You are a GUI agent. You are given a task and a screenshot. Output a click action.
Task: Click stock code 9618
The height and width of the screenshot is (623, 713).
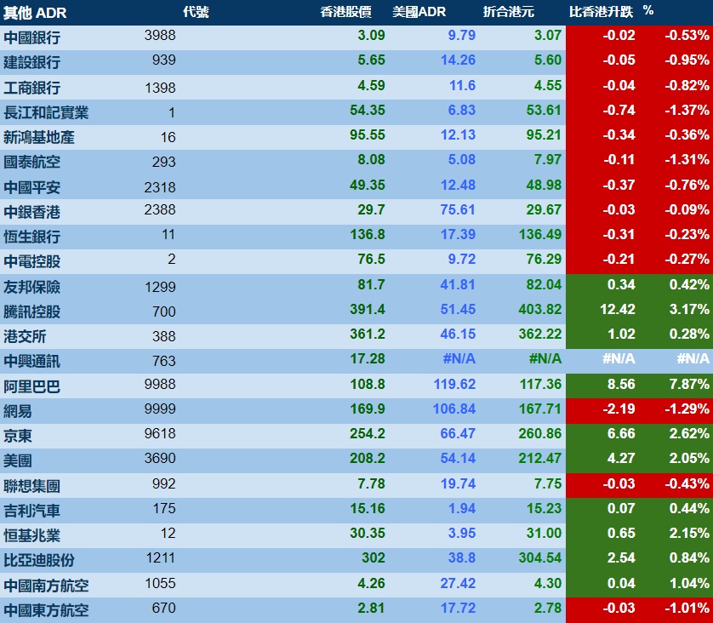click(160, 433)
